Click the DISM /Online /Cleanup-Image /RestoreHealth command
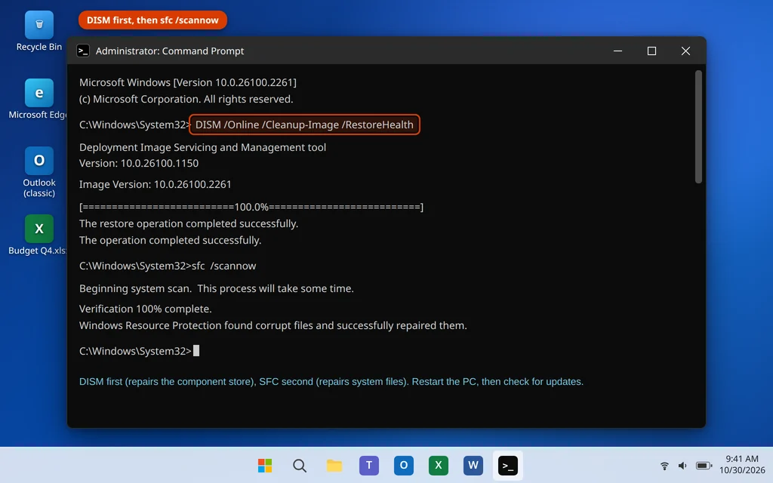 [x=304, y=125]
